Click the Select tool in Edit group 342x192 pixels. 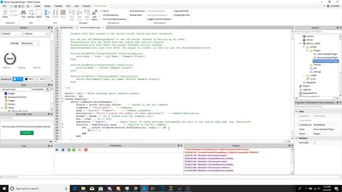pos(38,14)
